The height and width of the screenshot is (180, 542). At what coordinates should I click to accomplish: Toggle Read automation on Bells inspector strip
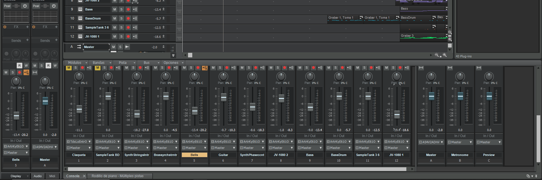coord(20,66)
